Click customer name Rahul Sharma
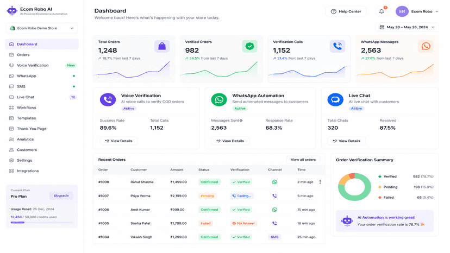This screenshot has width=450, height=253. click(x=142, y=182)
